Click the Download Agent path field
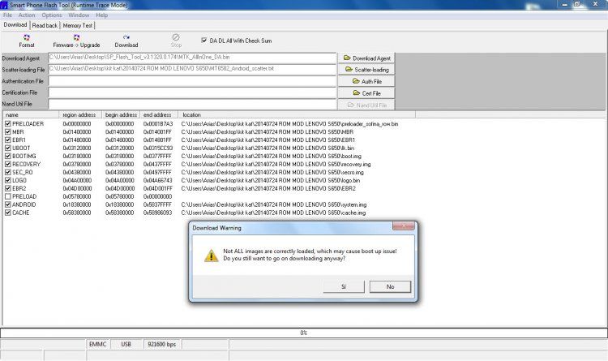Viewport: 608px width, 361px height. [x=192, y=58]
